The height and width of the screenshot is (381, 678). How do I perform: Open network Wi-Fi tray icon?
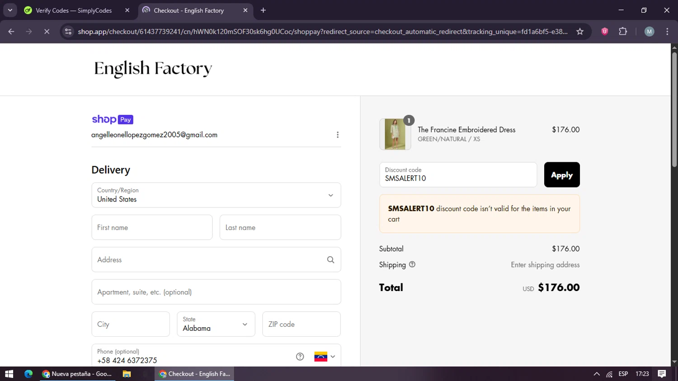click(609, 374)
